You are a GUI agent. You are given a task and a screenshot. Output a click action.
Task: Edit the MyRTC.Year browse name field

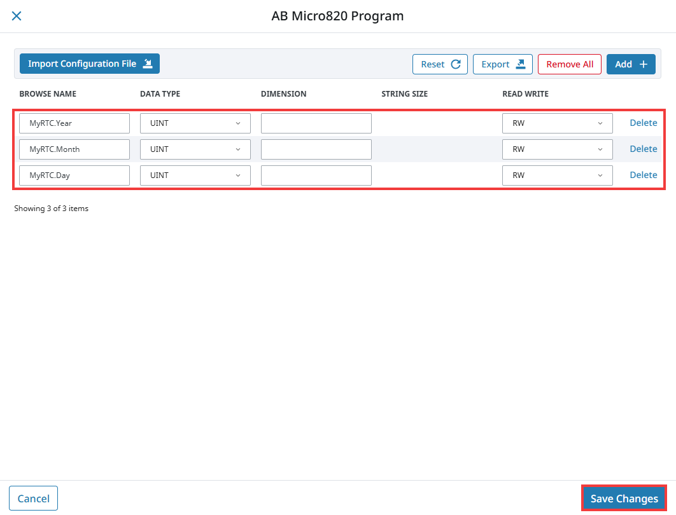pos(74,123)
